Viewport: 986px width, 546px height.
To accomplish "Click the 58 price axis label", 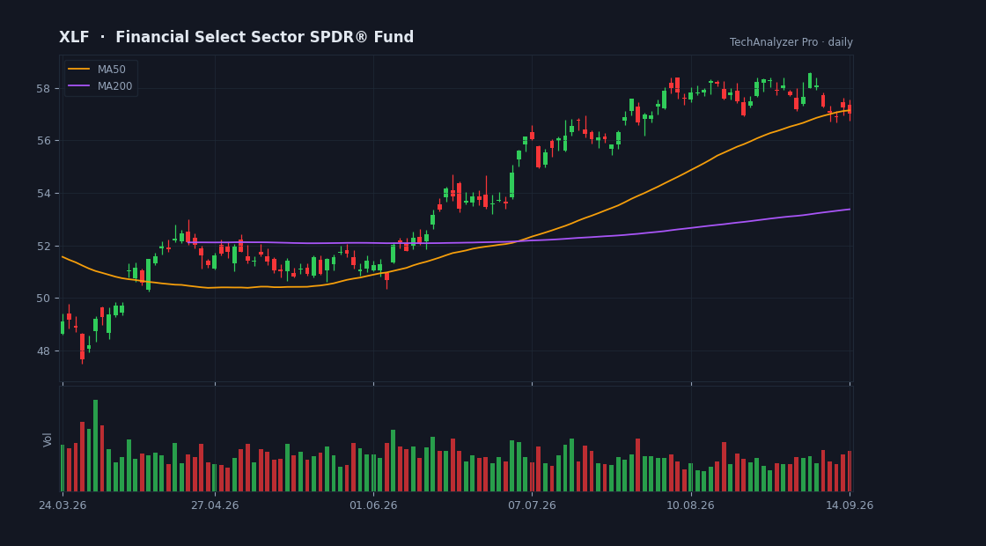I will (44, 88).
